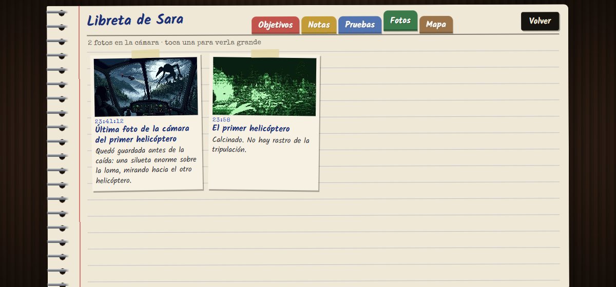Image resolution: width=616 pixels, height=287 pixels.
Task: Select the Pruebas tab
Action: point(360,25)
